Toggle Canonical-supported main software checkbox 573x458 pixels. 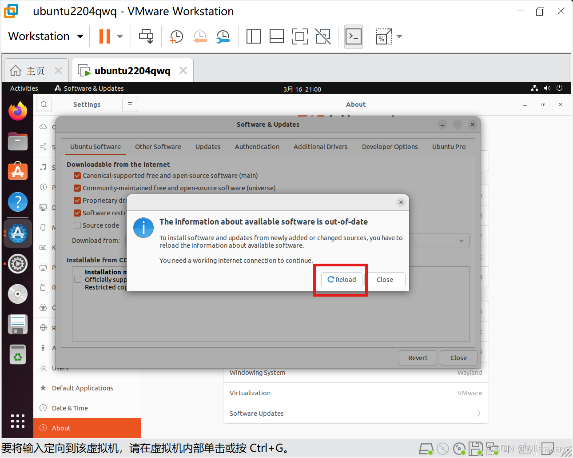point(77,176)
